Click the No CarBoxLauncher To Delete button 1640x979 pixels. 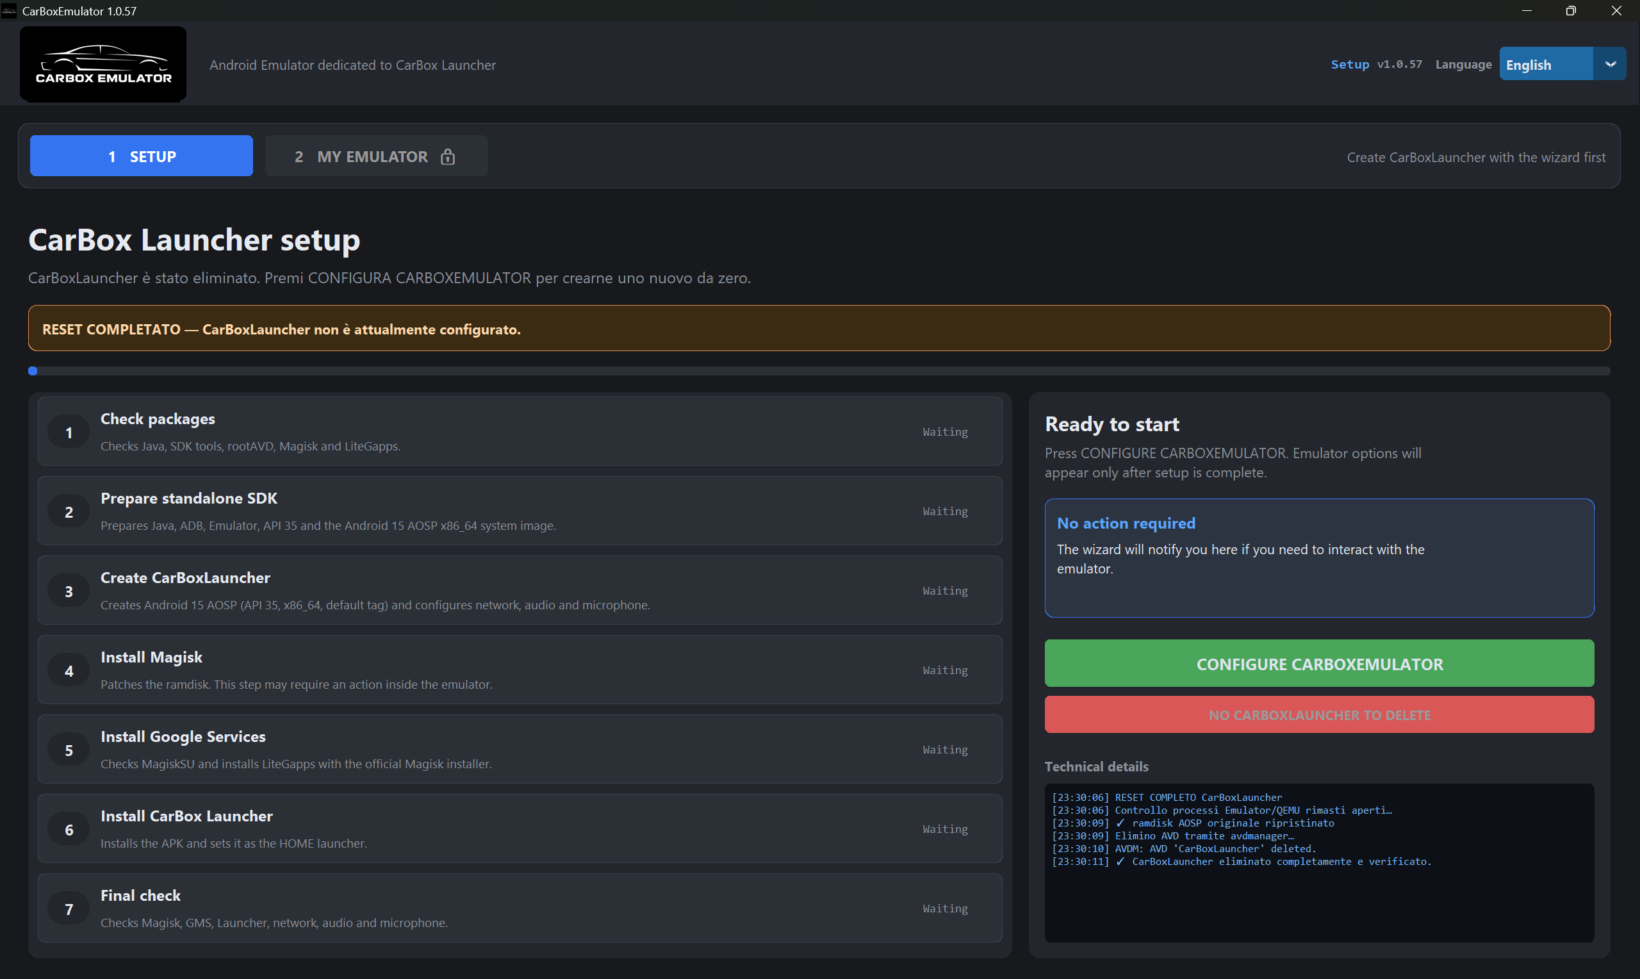(1320, 714)
